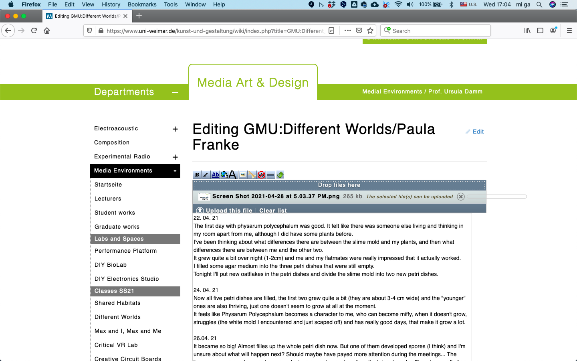The image size is (577, 361).
Task: Open the View menu
Action: pos(88,4)
